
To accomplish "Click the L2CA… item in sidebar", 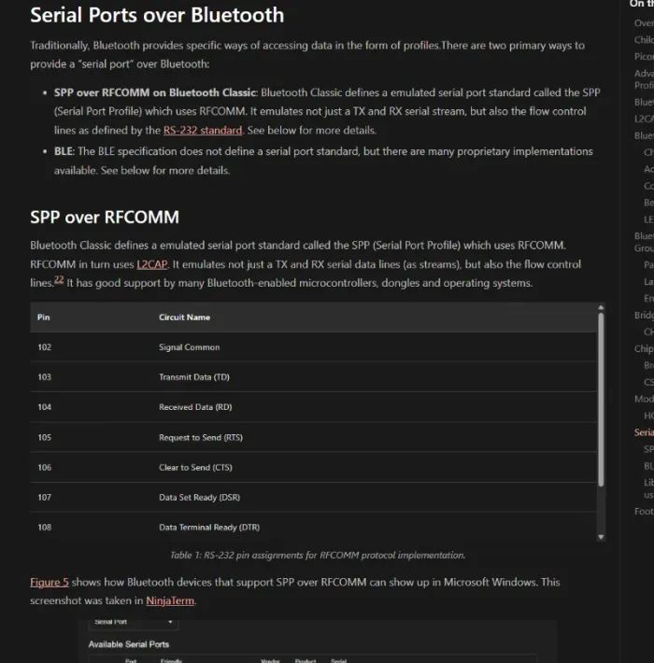I will tap(643, 119).
